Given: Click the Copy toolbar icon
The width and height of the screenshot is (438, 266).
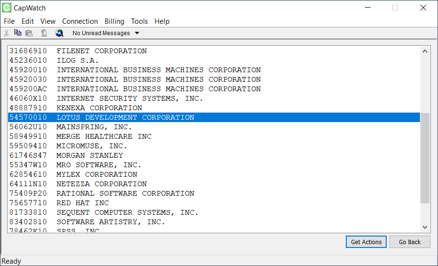Looking at the screenshot, I should pos(18,33).
